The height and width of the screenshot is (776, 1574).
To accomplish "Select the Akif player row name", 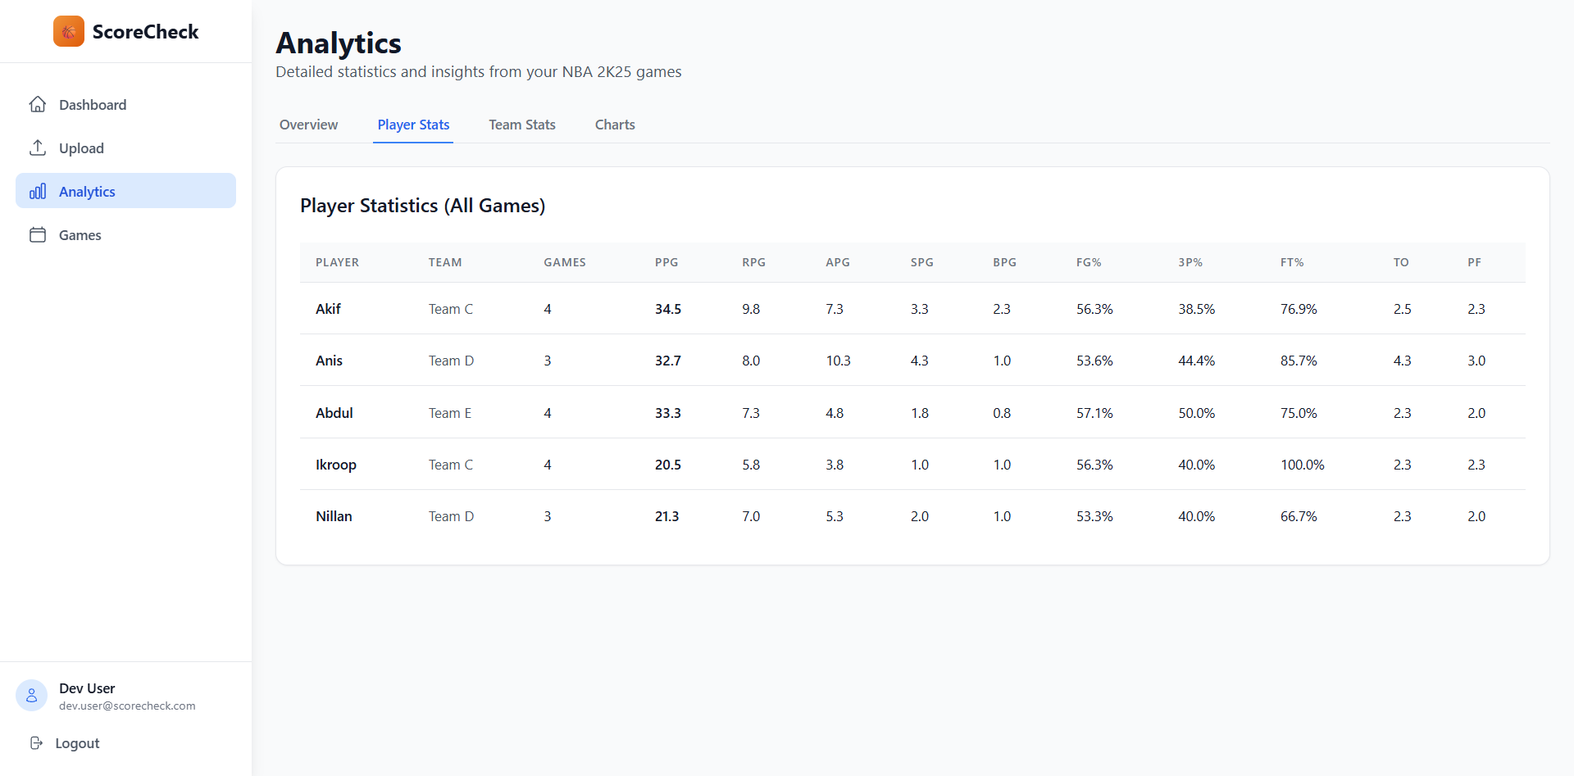I will pyautogui.click(x=328, y=309).
